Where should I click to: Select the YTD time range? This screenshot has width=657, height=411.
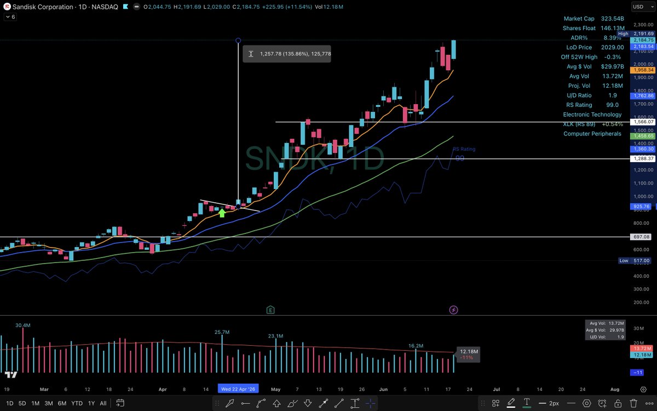tap(77, 403)
